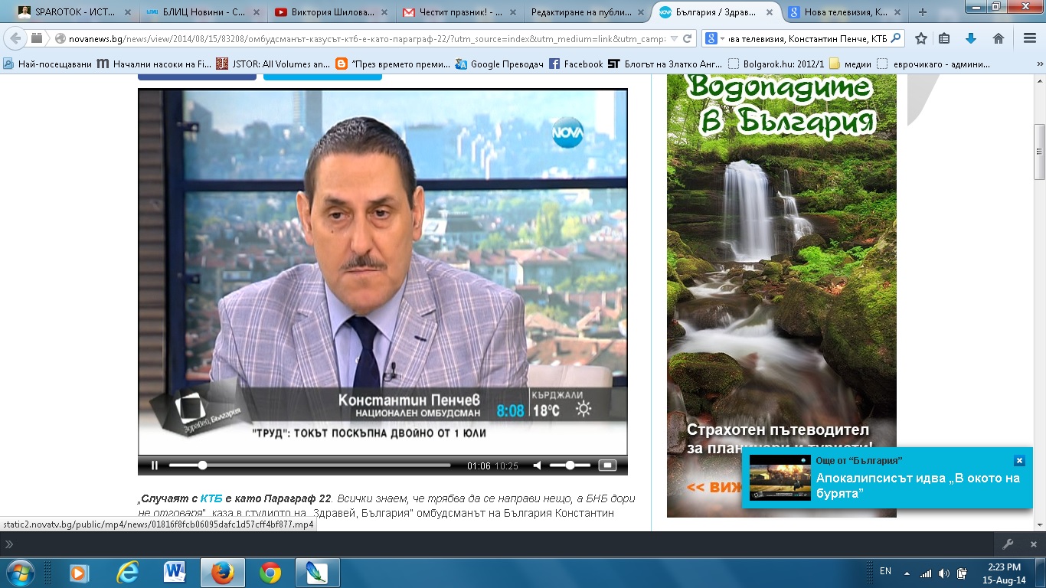The height and width of the screenshot is (588, 1046).
Task: Show bookmarks list icon in toolbar
Action: pyautogui.click(x=944, y=38)
